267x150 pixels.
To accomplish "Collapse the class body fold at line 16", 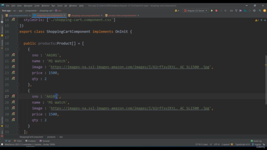I will [x=18, y=32].
